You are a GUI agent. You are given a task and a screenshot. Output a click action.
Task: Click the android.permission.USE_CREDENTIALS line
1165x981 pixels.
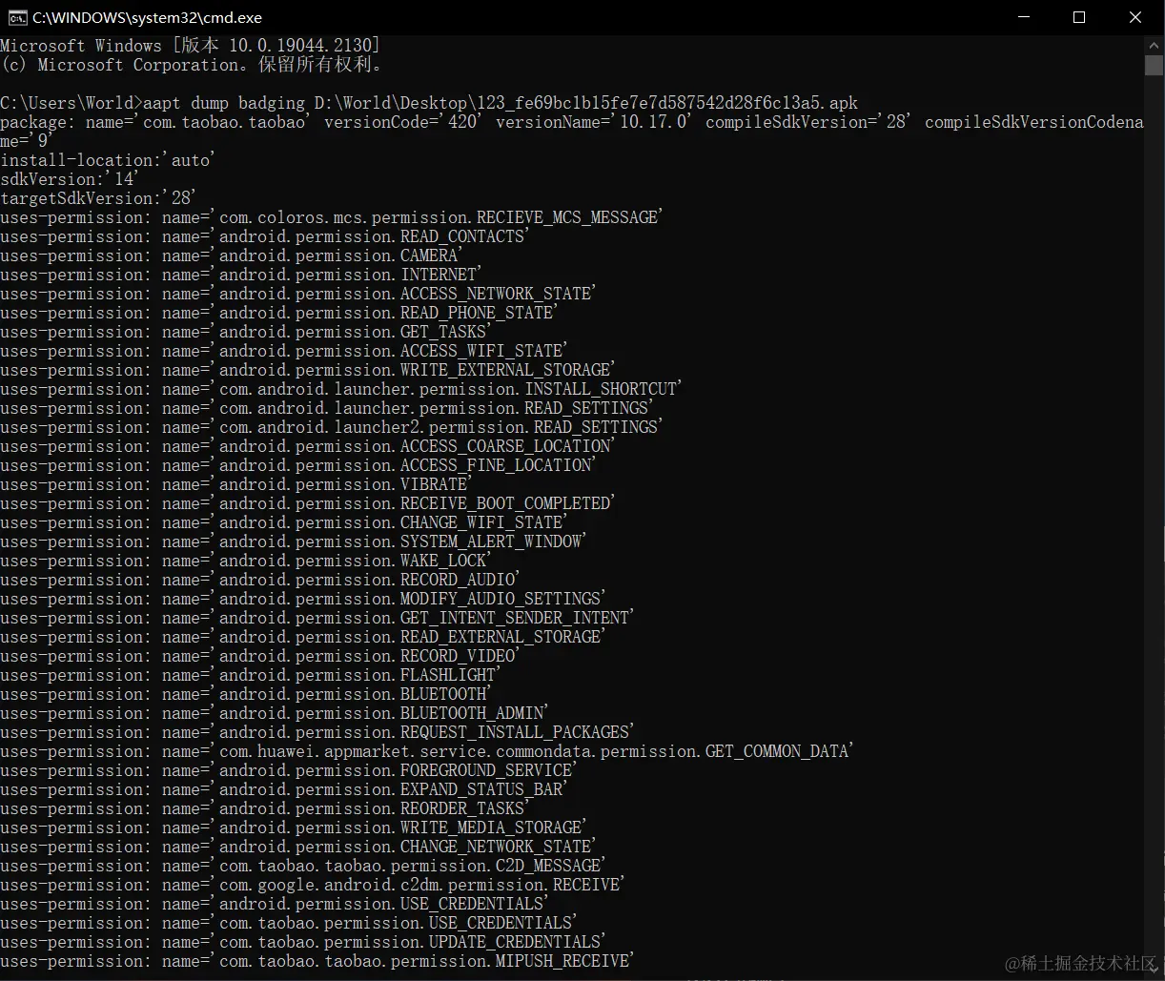(275, 904)
